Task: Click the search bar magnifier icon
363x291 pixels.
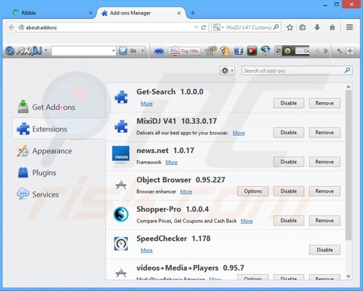Action: point(276,27)
